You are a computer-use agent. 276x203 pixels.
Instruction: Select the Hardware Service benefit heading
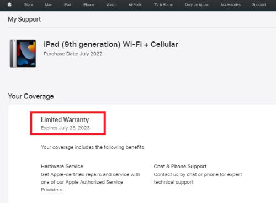click(62, 166)
